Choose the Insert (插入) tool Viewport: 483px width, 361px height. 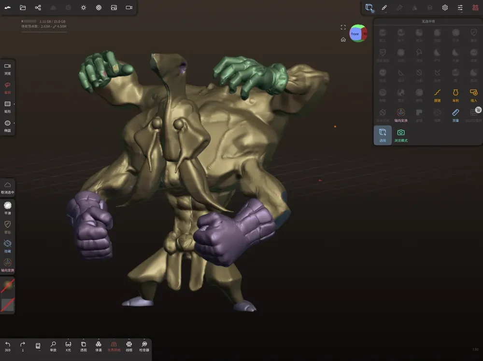point(473,95)
